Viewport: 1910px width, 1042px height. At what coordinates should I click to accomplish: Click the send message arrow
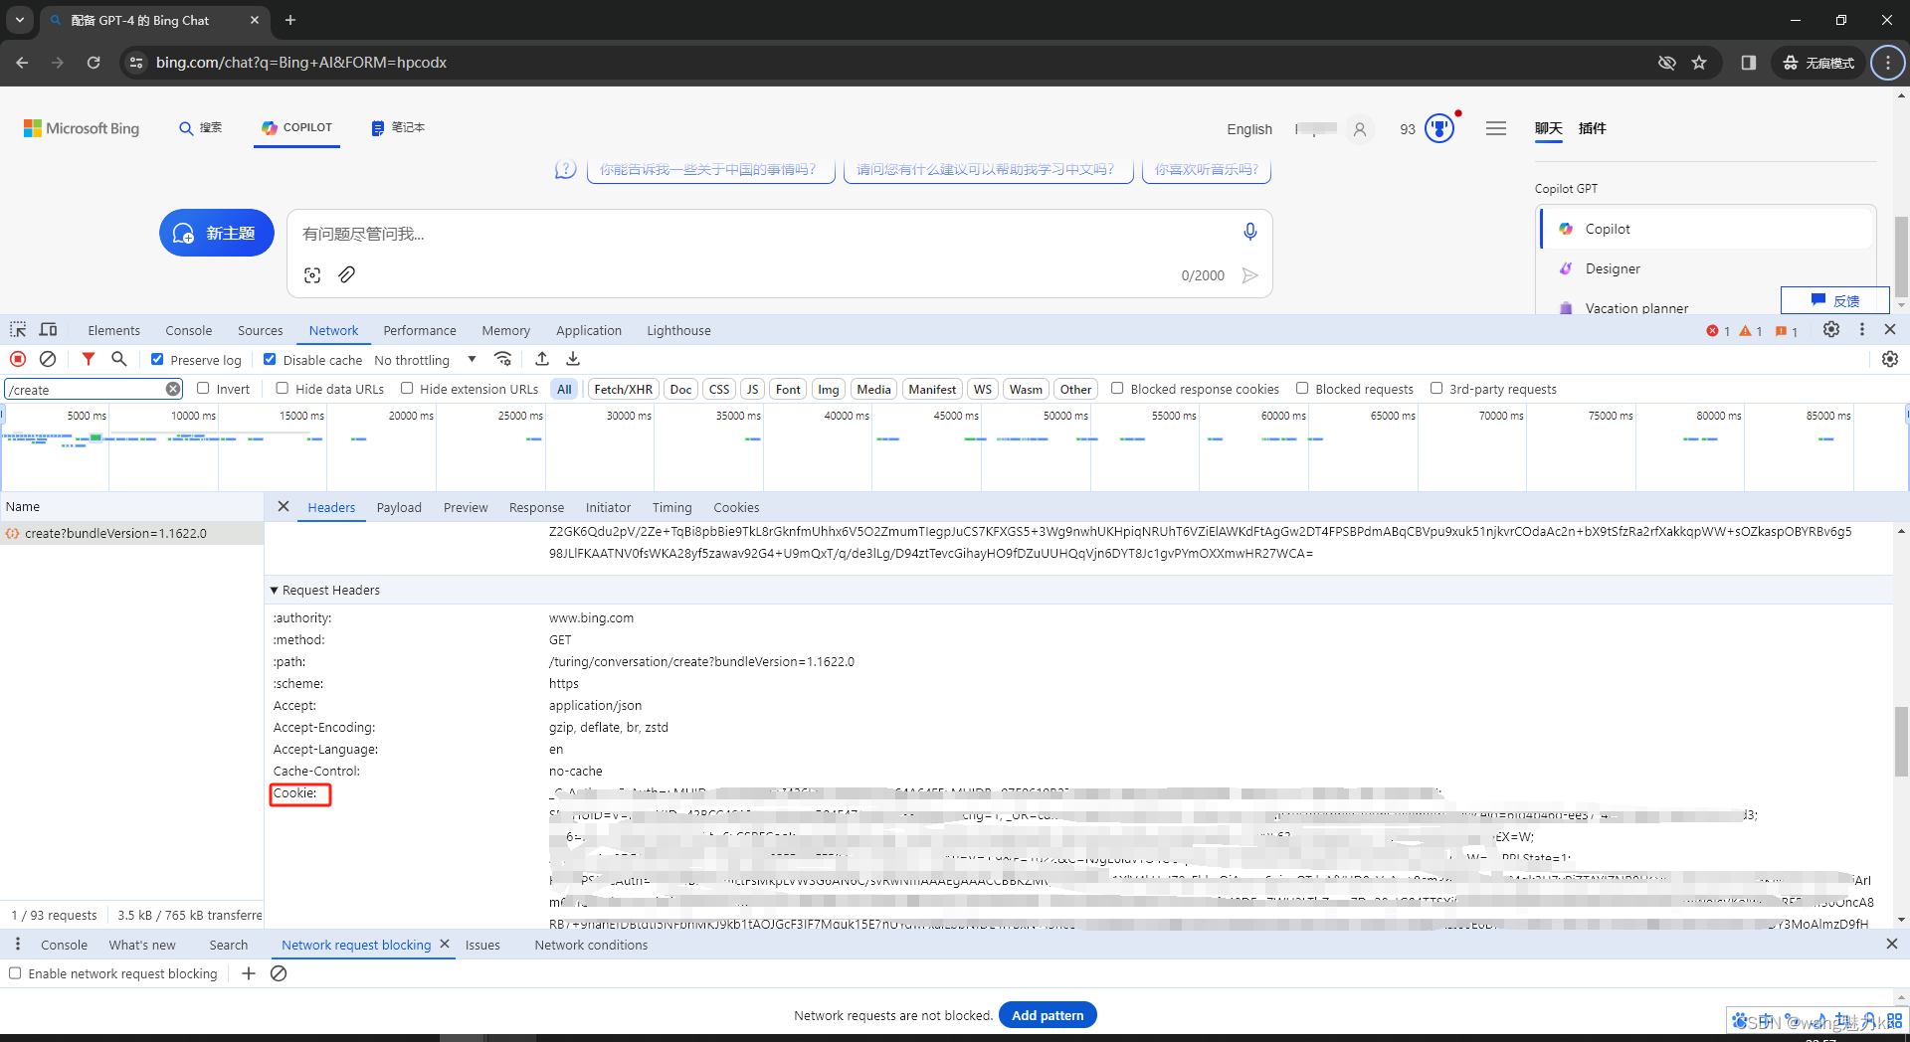(1250, 275)
